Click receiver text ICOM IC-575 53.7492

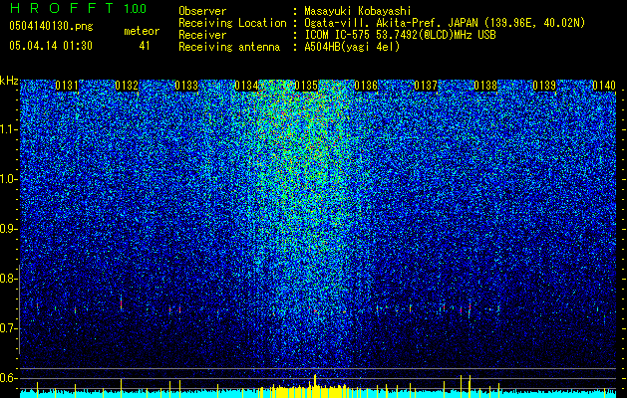point(400,35)
